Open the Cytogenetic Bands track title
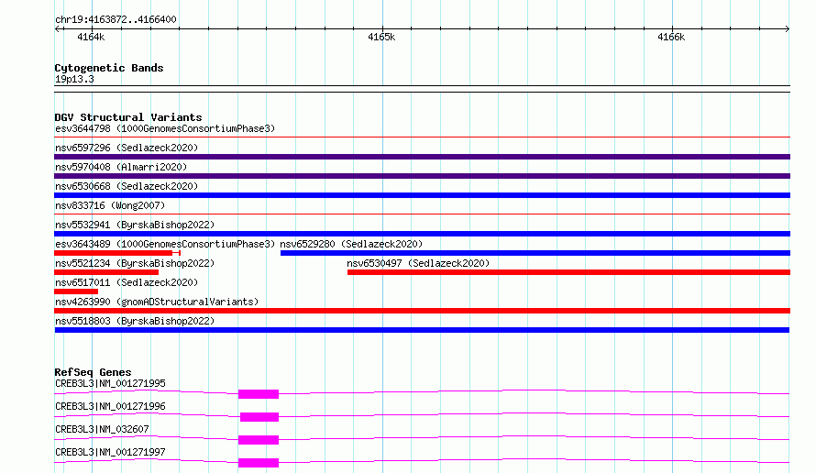This screenshot has width=816, height=473. (x=109, y=68)
